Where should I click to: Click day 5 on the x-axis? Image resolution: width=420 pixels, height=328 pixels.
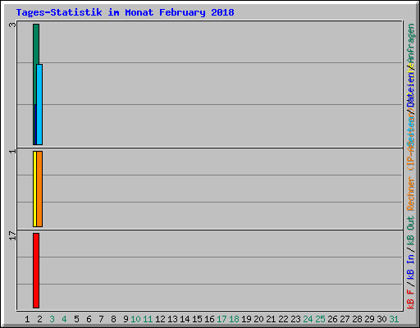76,319
